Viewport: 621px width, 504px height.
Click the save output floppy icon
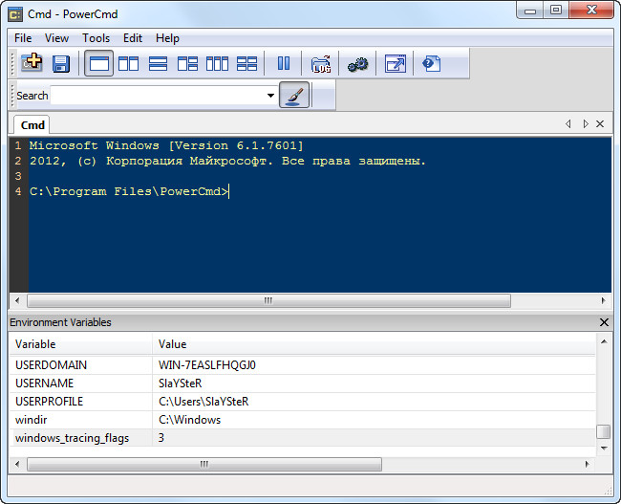click(61, 64)
